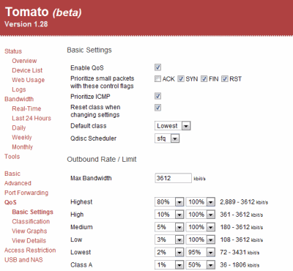293x271 pixels.
Task: Open the Status section
Action: (x=13, y=51)
